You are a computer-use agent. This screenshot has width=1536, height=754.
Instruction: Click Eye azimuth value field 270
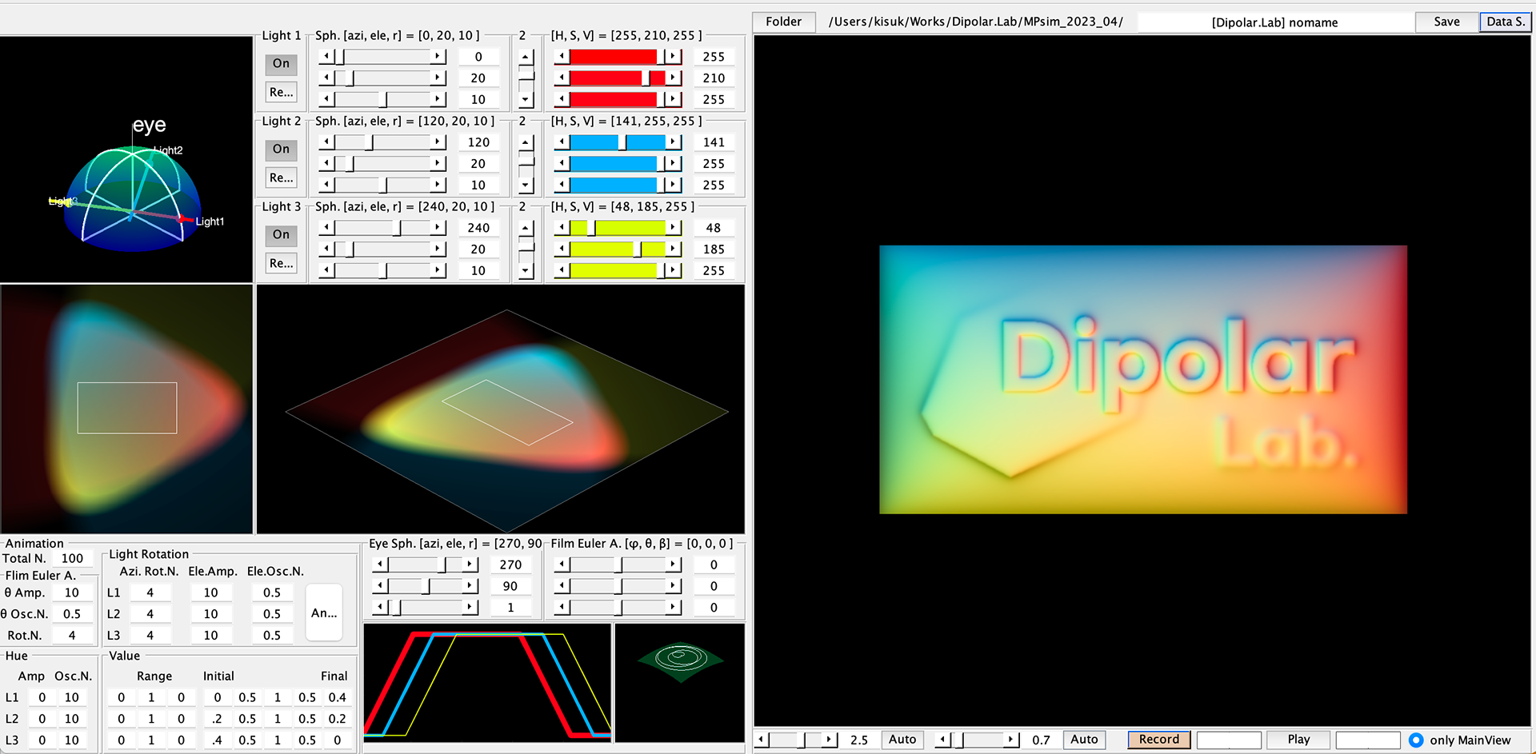pyautogui.click(x=510, y=565)
